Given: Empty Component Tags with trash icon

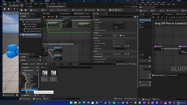Looking at the screenshot, I should tap(128, 54).
